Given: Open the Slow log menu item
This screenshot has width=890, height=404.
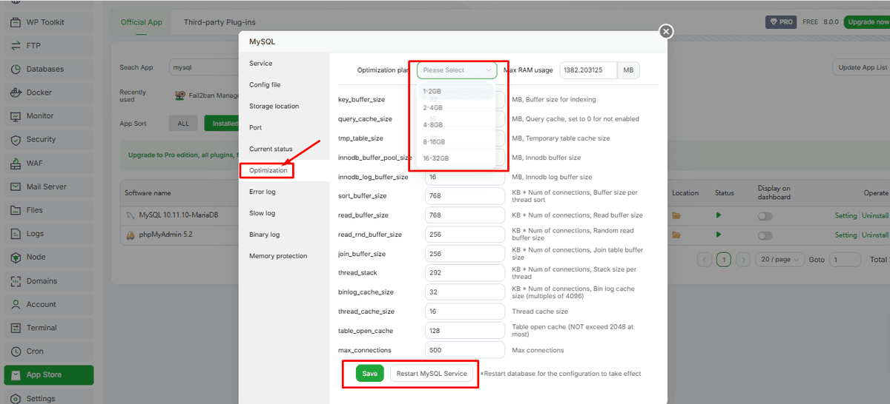Looking at the screenshot, I should tap(262, 213).
